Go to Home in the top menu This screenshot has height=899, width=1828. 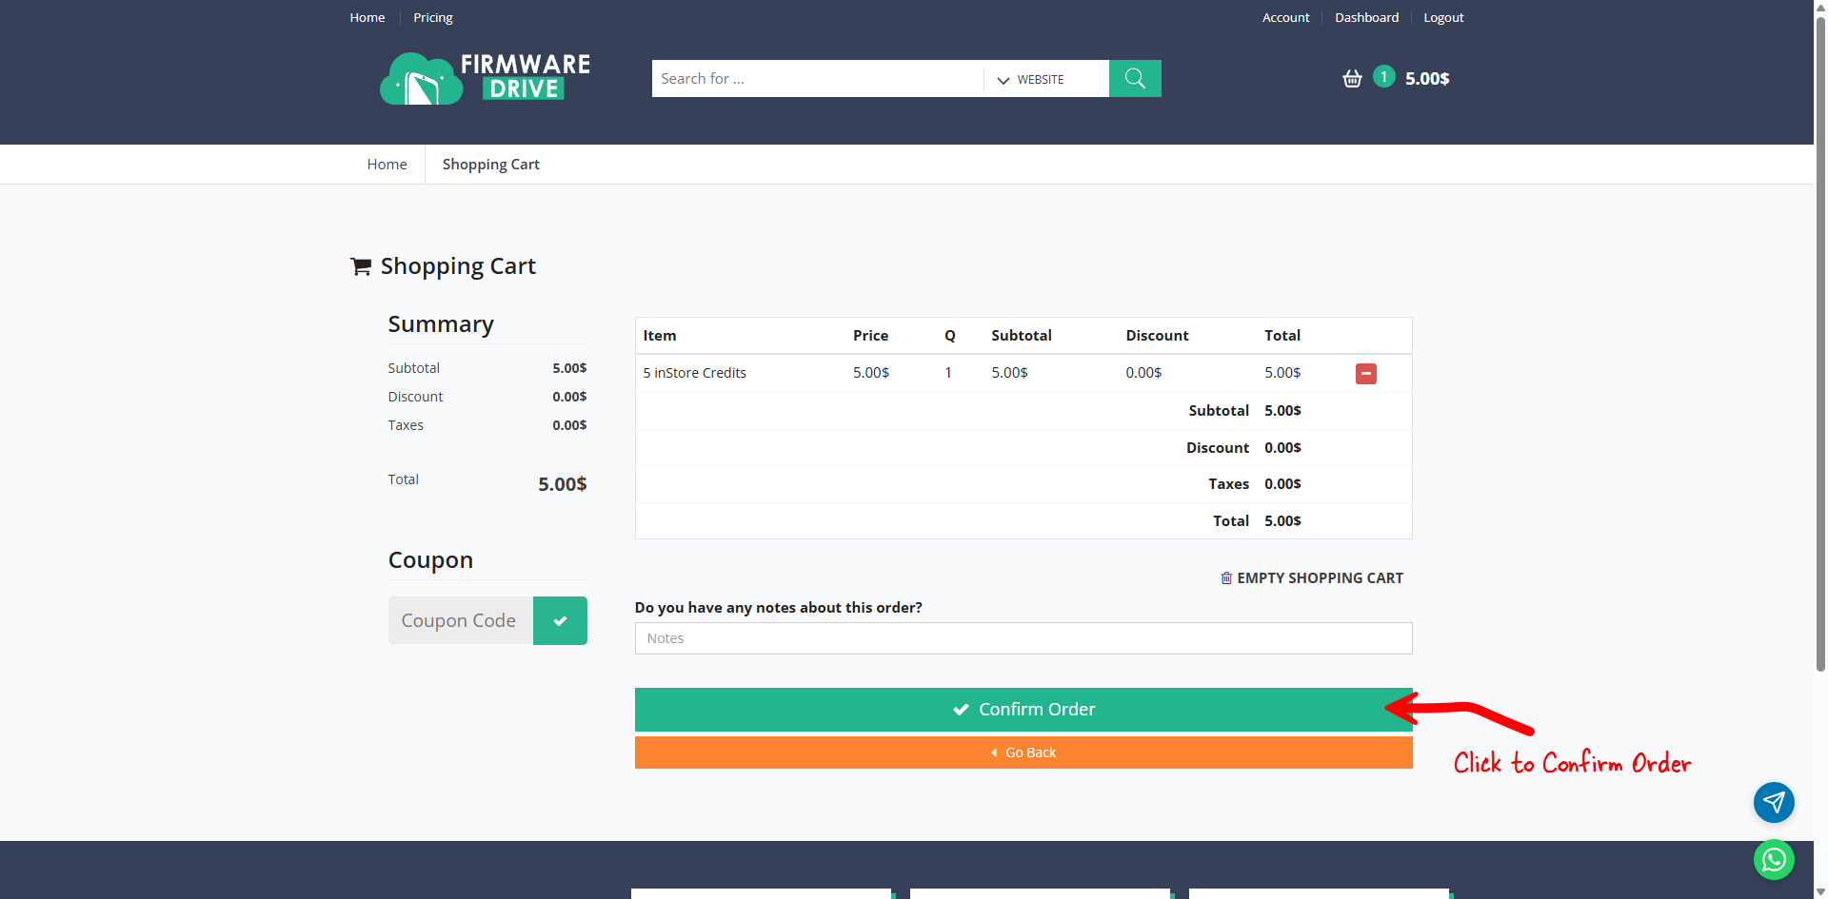367,17
